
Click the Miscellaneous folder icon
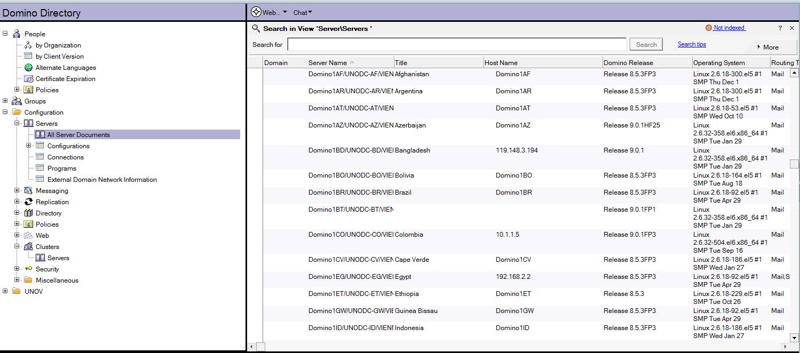click(x=28, y=280)
